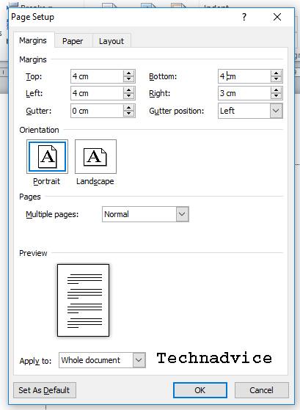The height and width of the screenshot is (410, 300).
Task: Click the page preview thumbnail
Action: [x=83, y=300]
